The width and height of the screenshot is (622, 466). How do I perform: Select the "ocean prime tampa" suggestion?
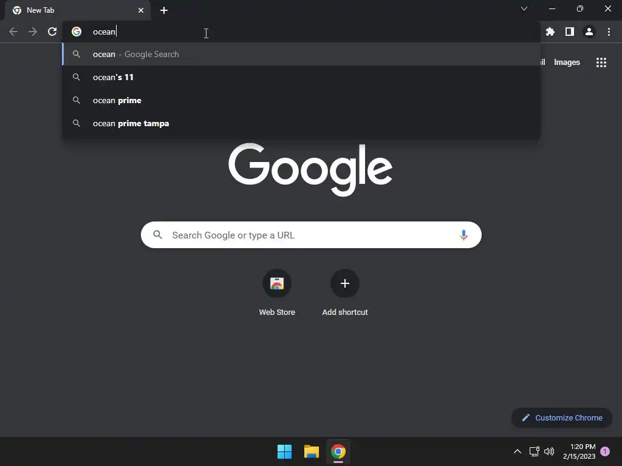coord(301,123)
